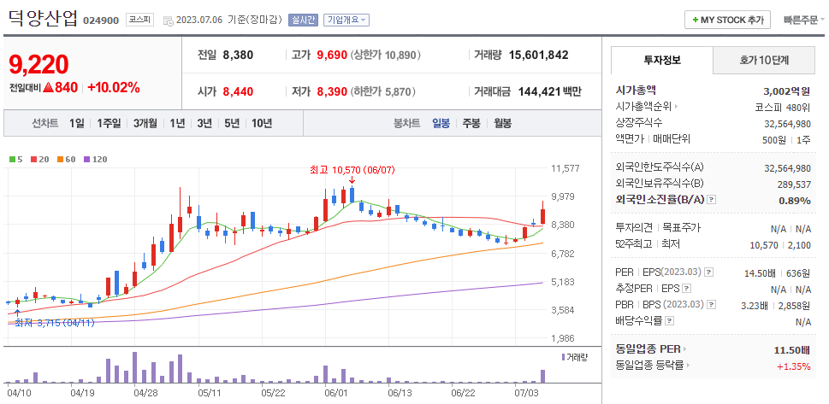
Task: Click the orange 60-day moving average legend swatch
Action: pos(60,159)
